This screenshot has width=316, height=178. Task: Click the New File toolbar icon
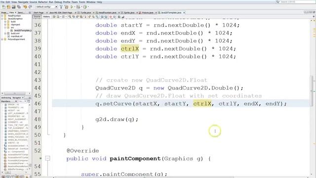[x=3, y=7]
